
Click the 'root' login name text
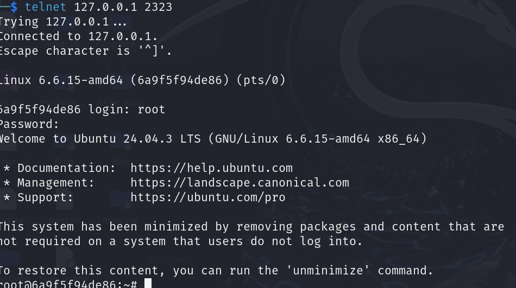tap(151, 110)
